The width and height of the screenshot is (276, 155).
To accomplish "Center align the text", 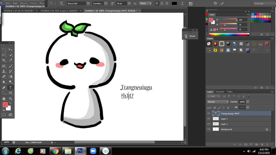I will (162, 3).
